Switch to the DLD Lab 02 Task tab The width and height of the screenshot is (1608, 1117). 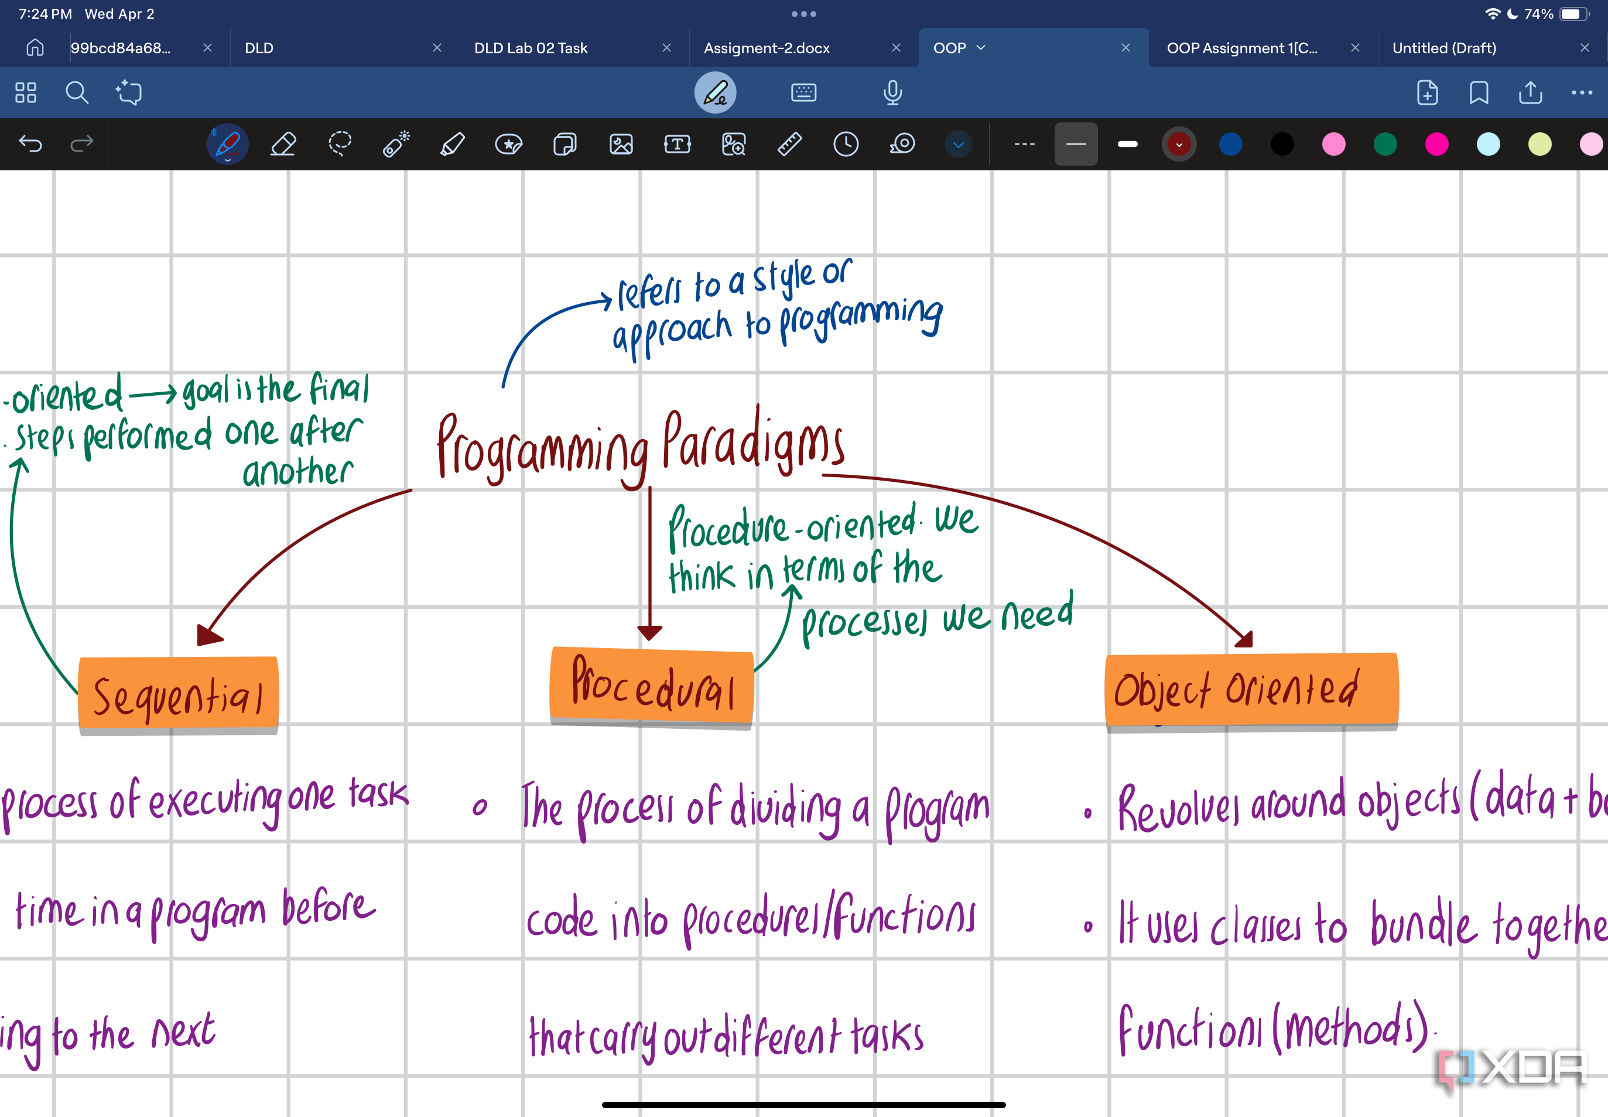pos(531,47)
